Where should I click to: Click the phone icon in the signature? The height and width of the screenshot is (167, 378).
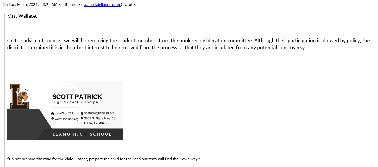click(52, 114)
